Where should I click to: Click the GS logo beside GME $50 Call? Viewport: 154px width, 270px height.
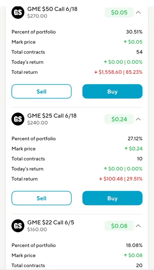(x=18, y=12)
